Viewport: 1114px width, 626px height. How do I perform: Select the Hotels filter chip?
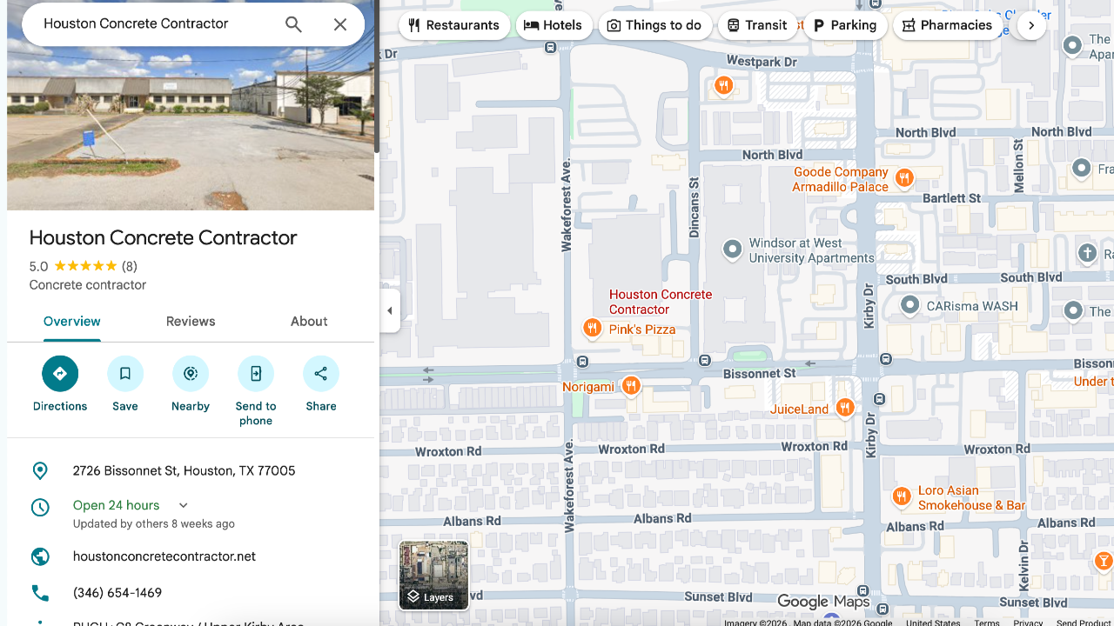554,25
